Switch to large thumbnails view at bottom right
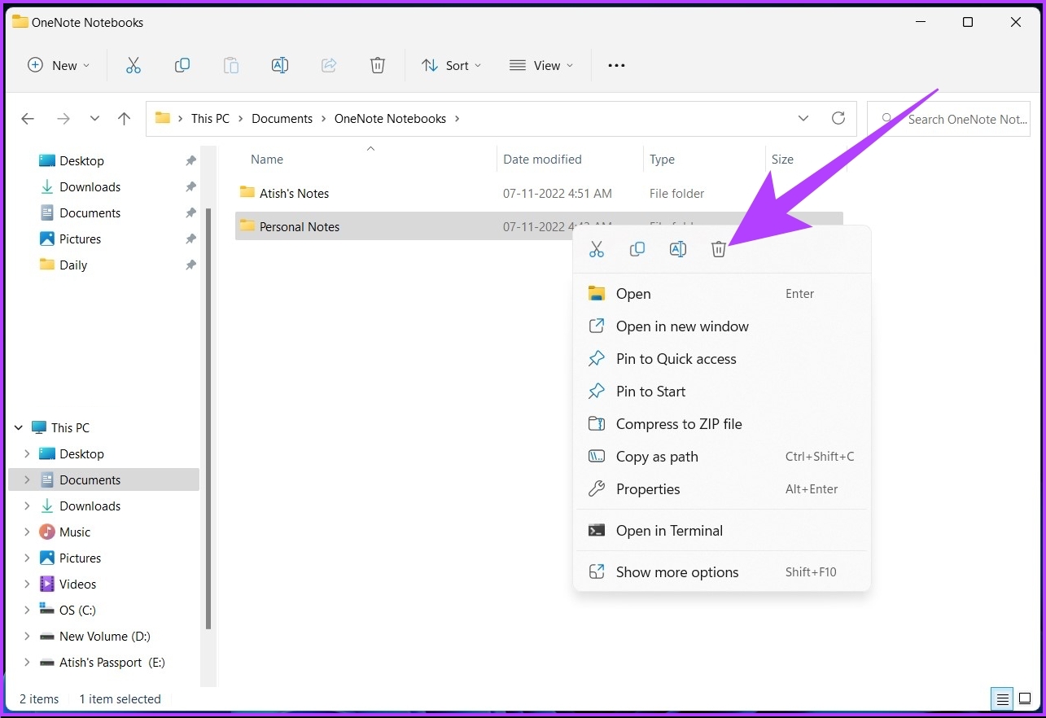Viewport: 1046px width, 718px height. (1025, 698)
